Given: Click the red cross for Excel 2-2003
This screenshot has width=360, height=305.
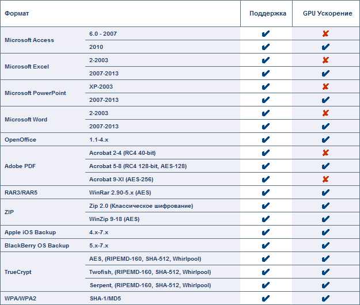Looking at the screenshot, I should pos(325,60).
